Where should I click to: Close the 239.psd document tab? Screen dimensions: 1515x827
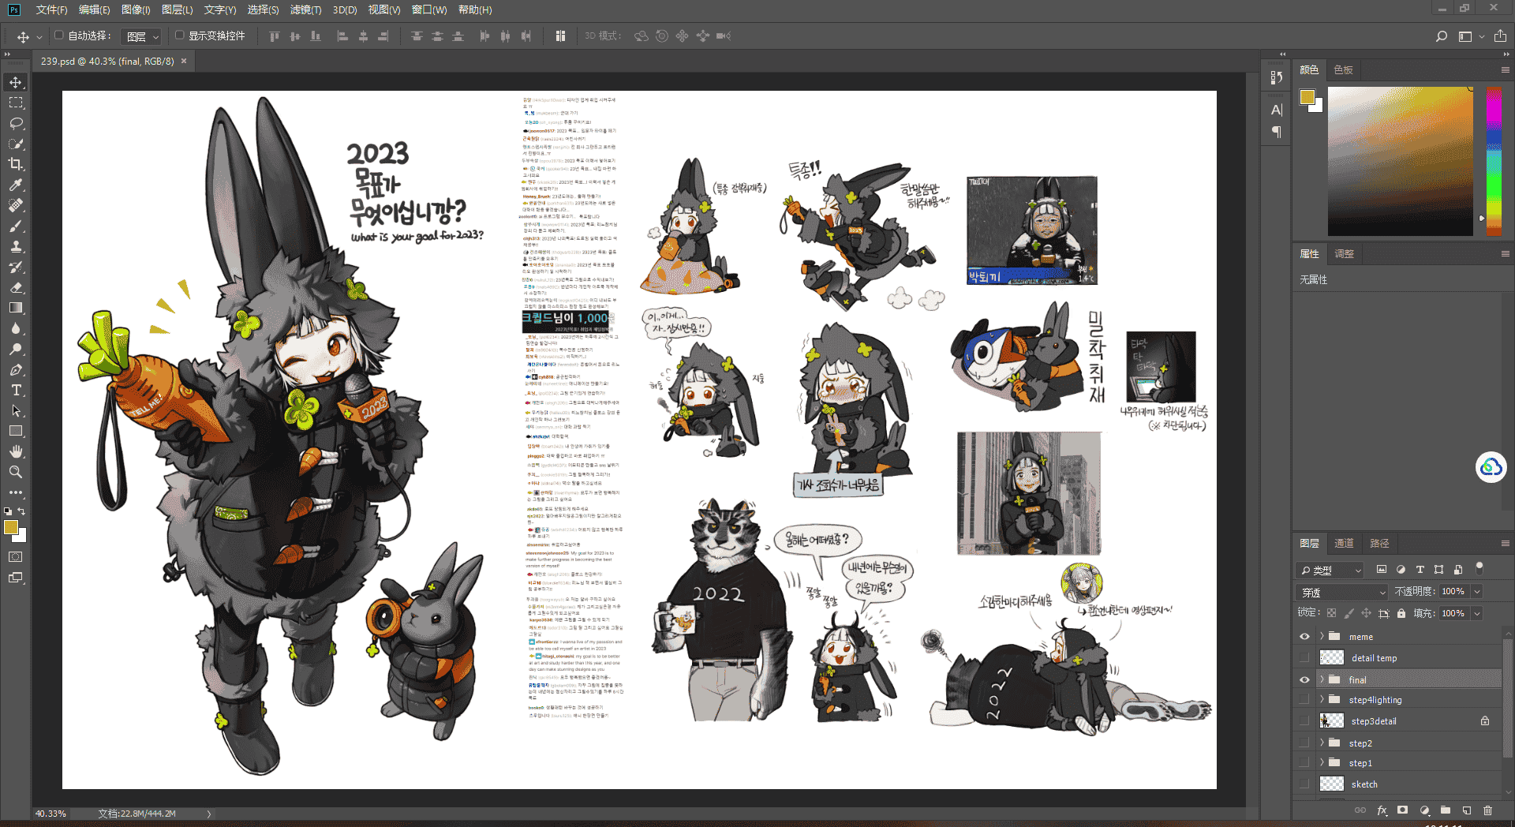[x=184, y=61]
